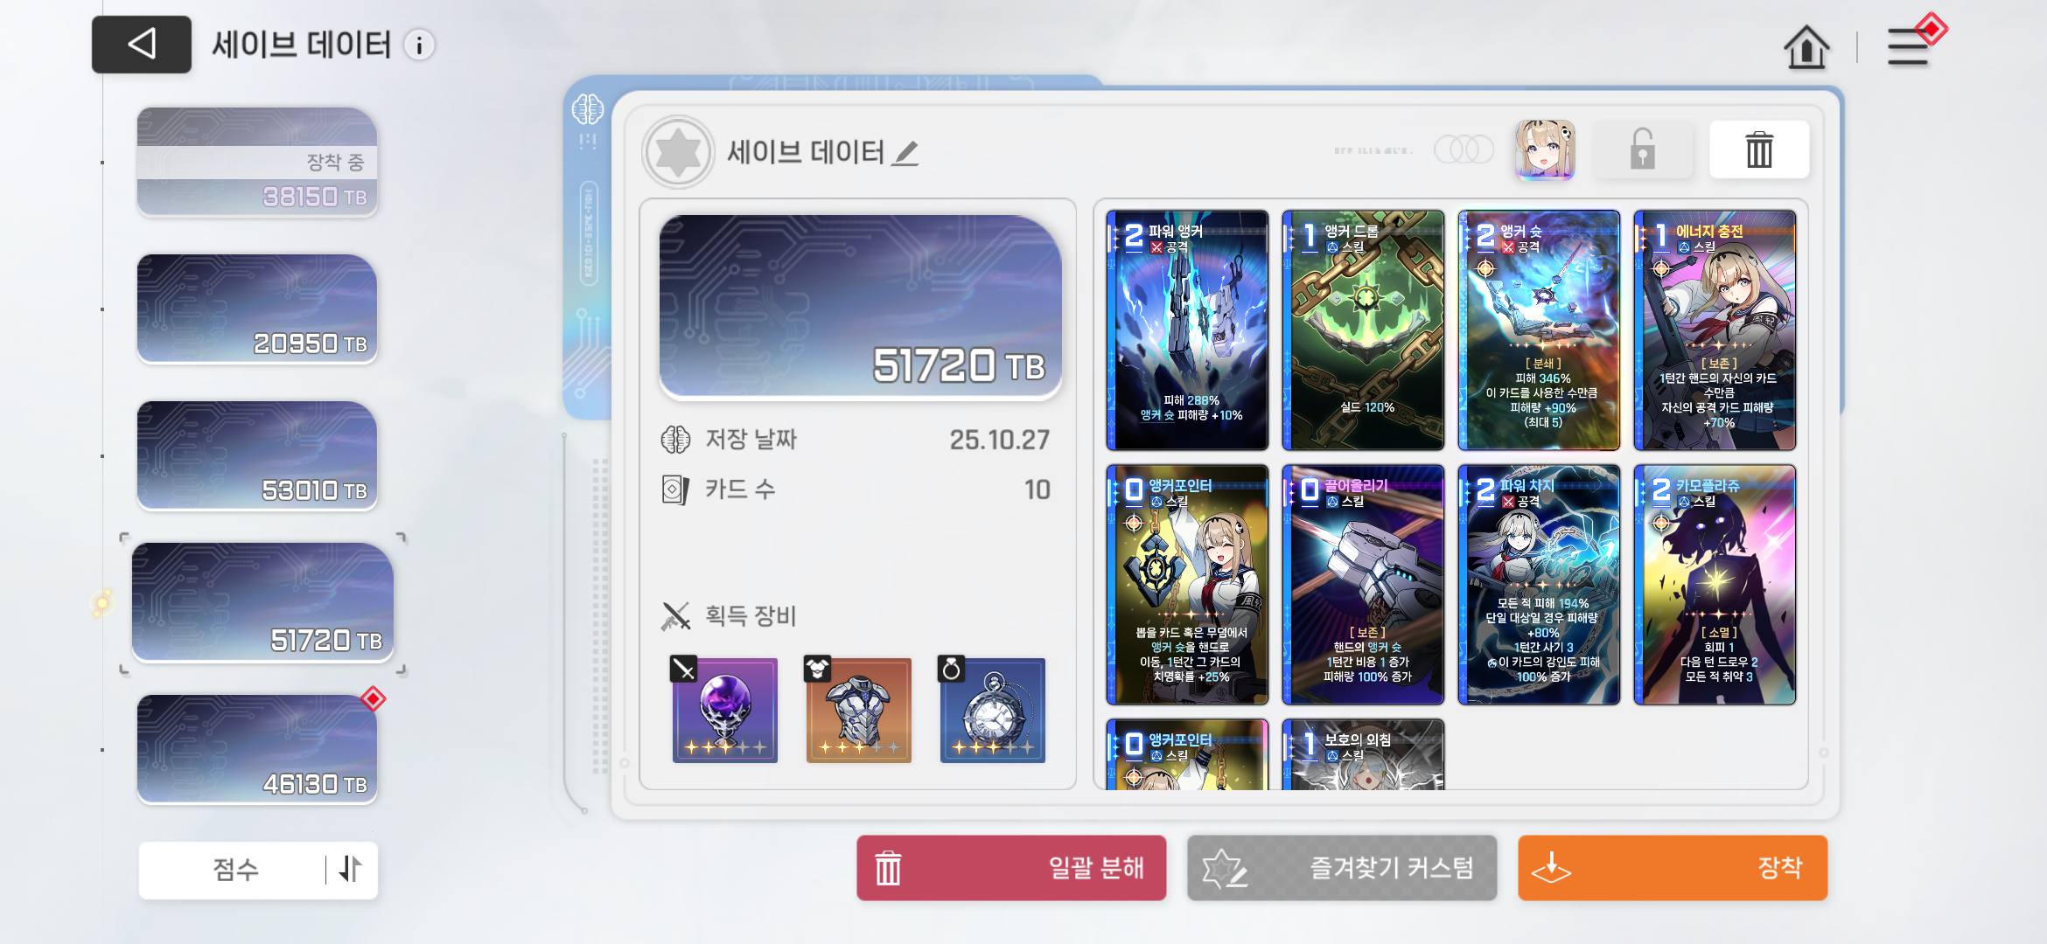
Task: Open the save data info icon
Action: [x=419, y=45]
